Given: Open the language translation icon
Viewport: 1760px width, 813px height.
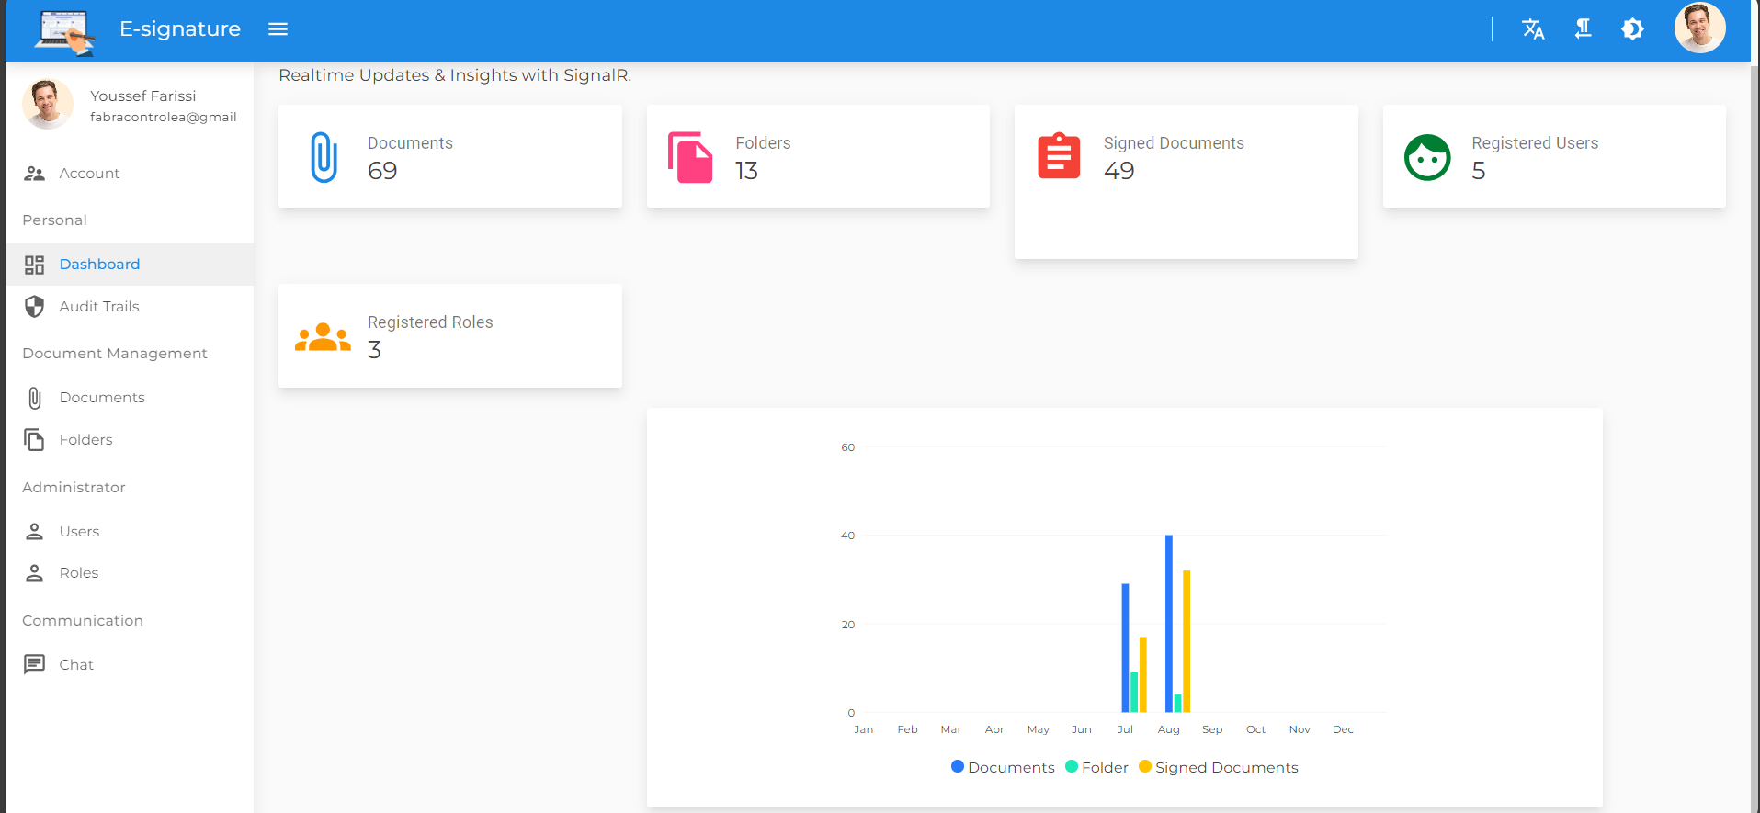Looking at the screenshot, I should (1532, 29).
